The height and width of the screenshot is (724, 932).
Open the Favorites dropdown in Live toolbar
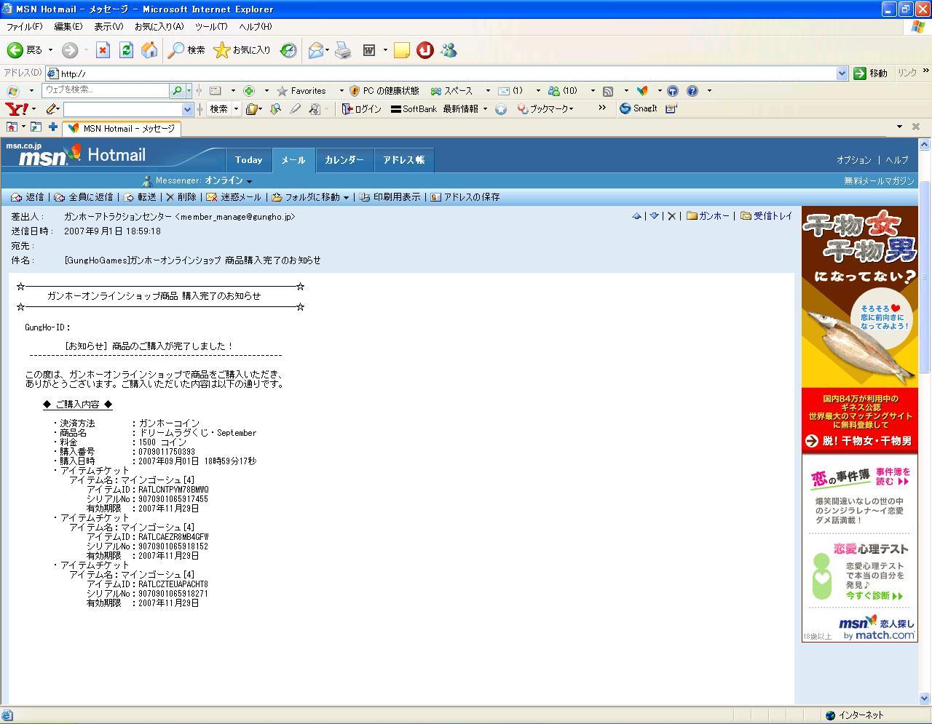[341, 91]
